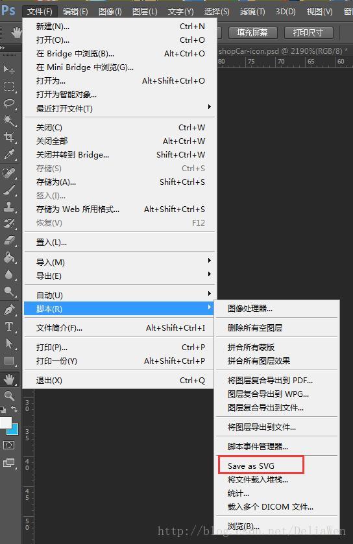353x544 pixels.
Task: Select the Clone Stamp tool
Action: [x=8, y=207]
